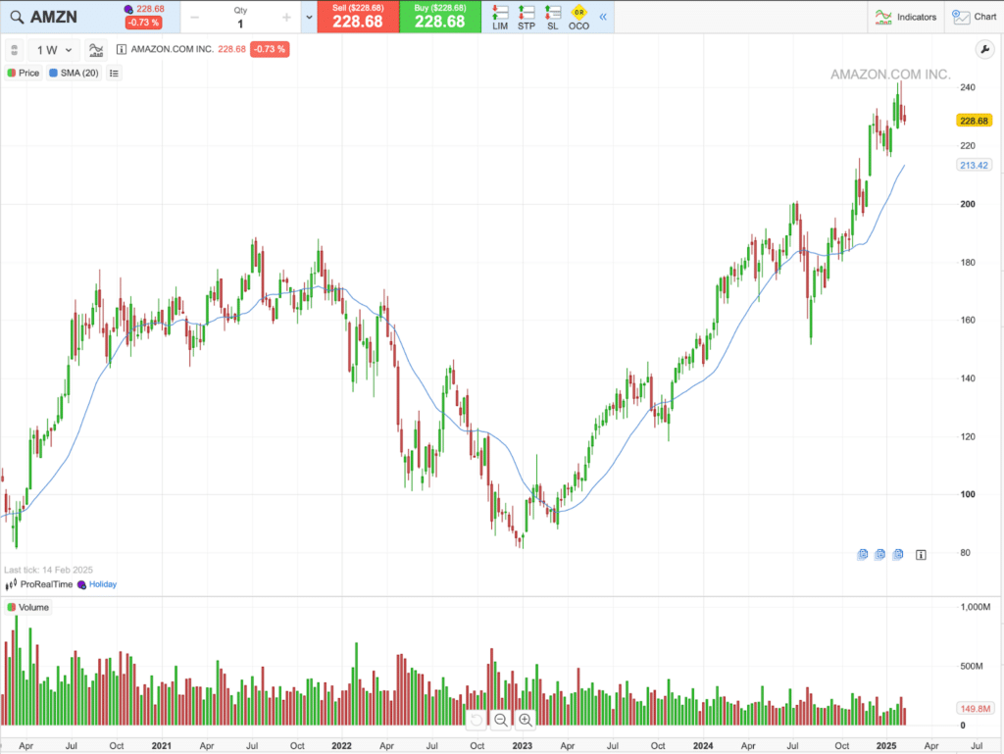Click the info icon near the 80 price level
This screenshot has height=754, width=1004.
[921, 555]
